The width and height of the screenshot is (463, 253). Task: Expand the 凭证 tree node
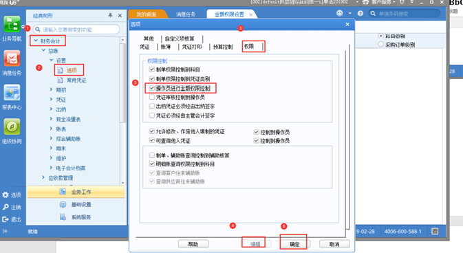point(51,100)
